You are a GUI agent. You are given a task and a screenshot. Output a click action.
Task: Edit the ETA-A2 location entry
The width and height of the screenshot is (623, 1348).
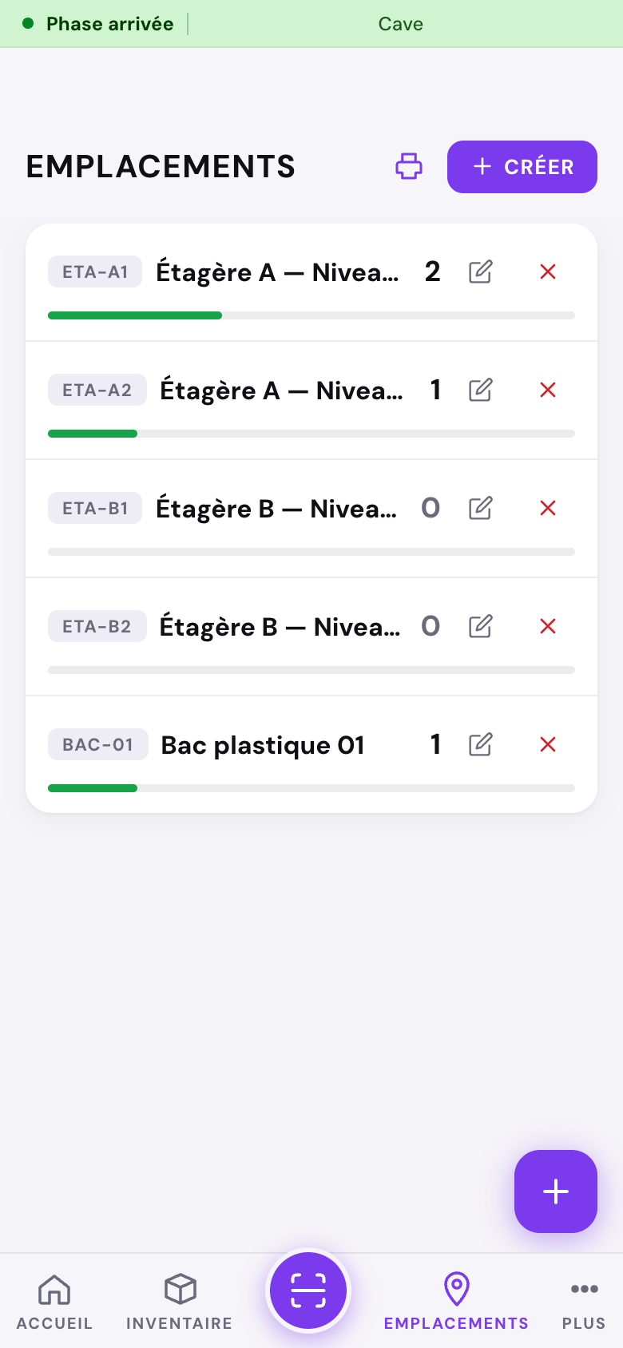tap(480, 390)
